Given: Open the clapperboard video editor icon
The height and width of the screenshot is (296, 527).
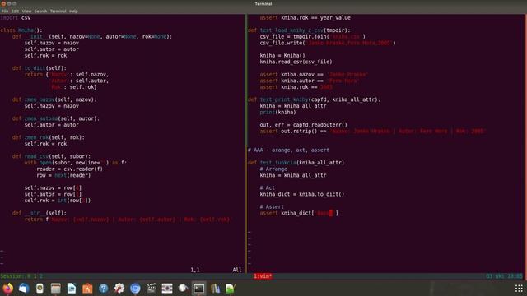Looking at the screenshot, I should [x=152, y=289].
